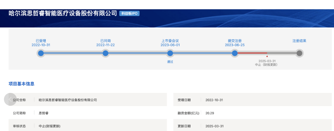Go back using the round left-arrow button
Viewport: 334px width, 131px height.
10,99
